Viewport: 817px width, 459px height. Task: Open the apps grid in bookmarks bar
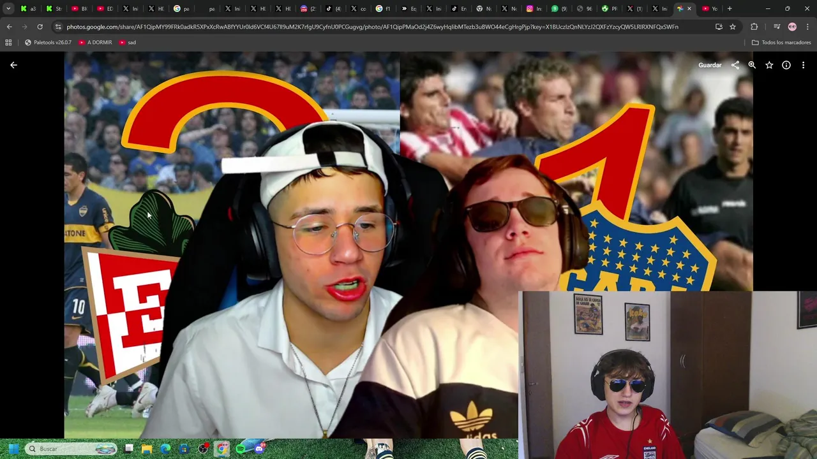pos(8,42)
